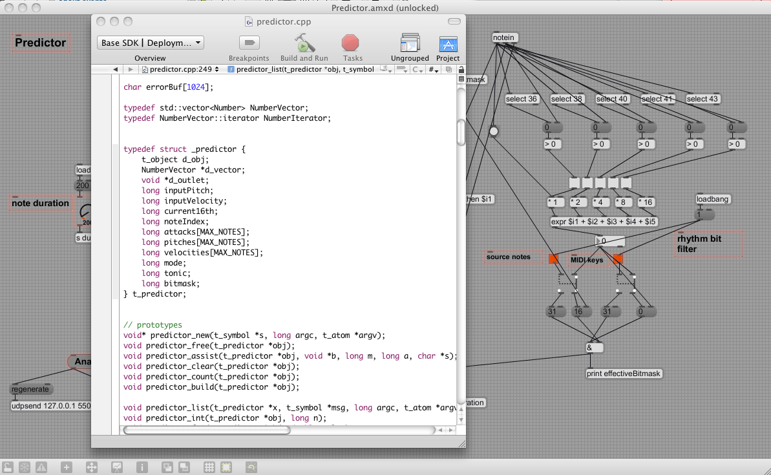Click the '// prototypes' comment line

(153, 325)
